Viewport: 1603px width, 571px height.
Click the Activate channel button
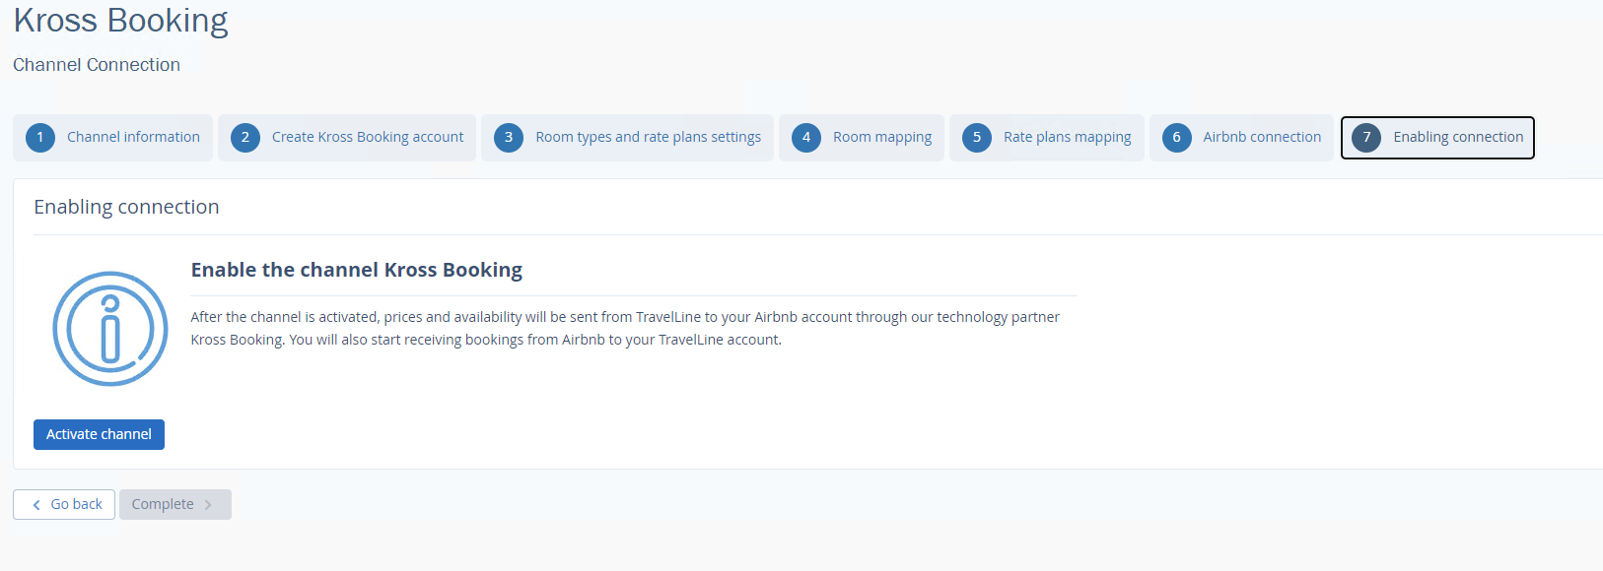(x=99, y=434)
